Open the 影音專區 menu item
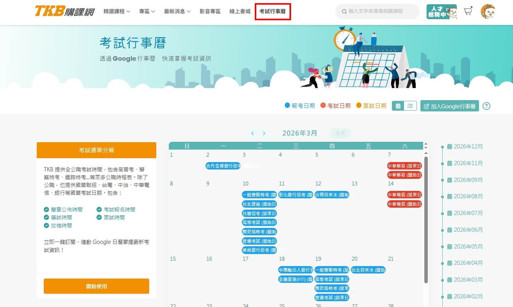The image size is (513, 307). (x=210, y=12)
